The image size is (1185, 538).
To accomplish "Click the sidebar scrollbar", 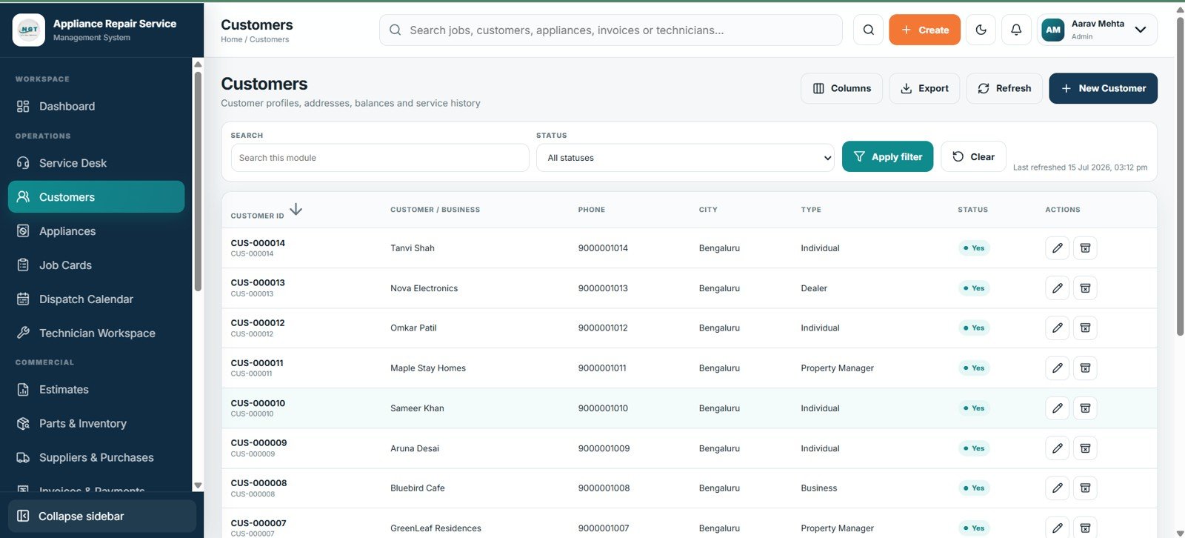I will 198,181.
